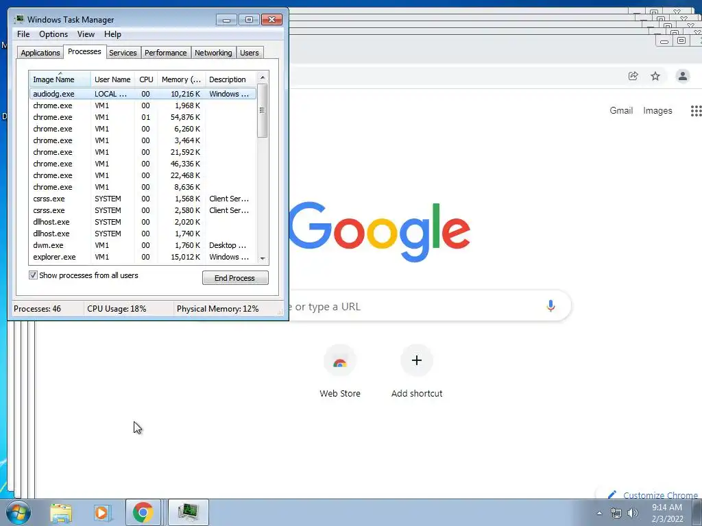The height and width of the screenshot is (526, 702).
Task: Open the Gmail link
Action: point(621,110)
